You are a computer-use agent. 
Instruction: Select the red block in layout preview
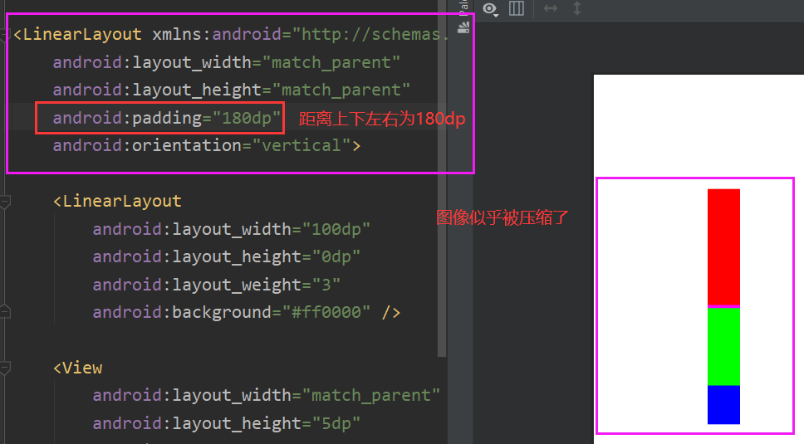(x=723, y=246)
